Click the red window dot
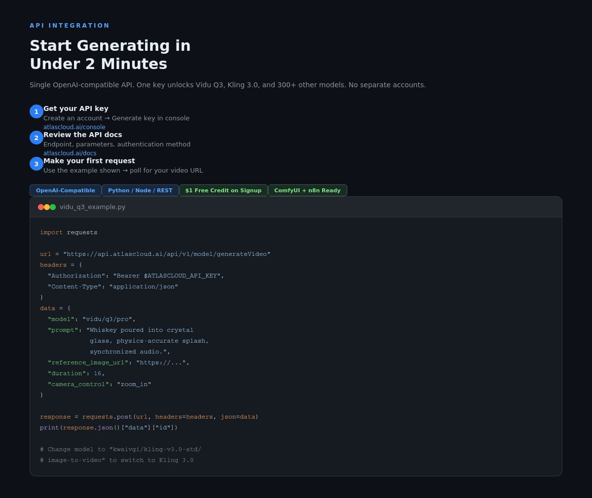The image size is (592, 498). coord(41,207)
